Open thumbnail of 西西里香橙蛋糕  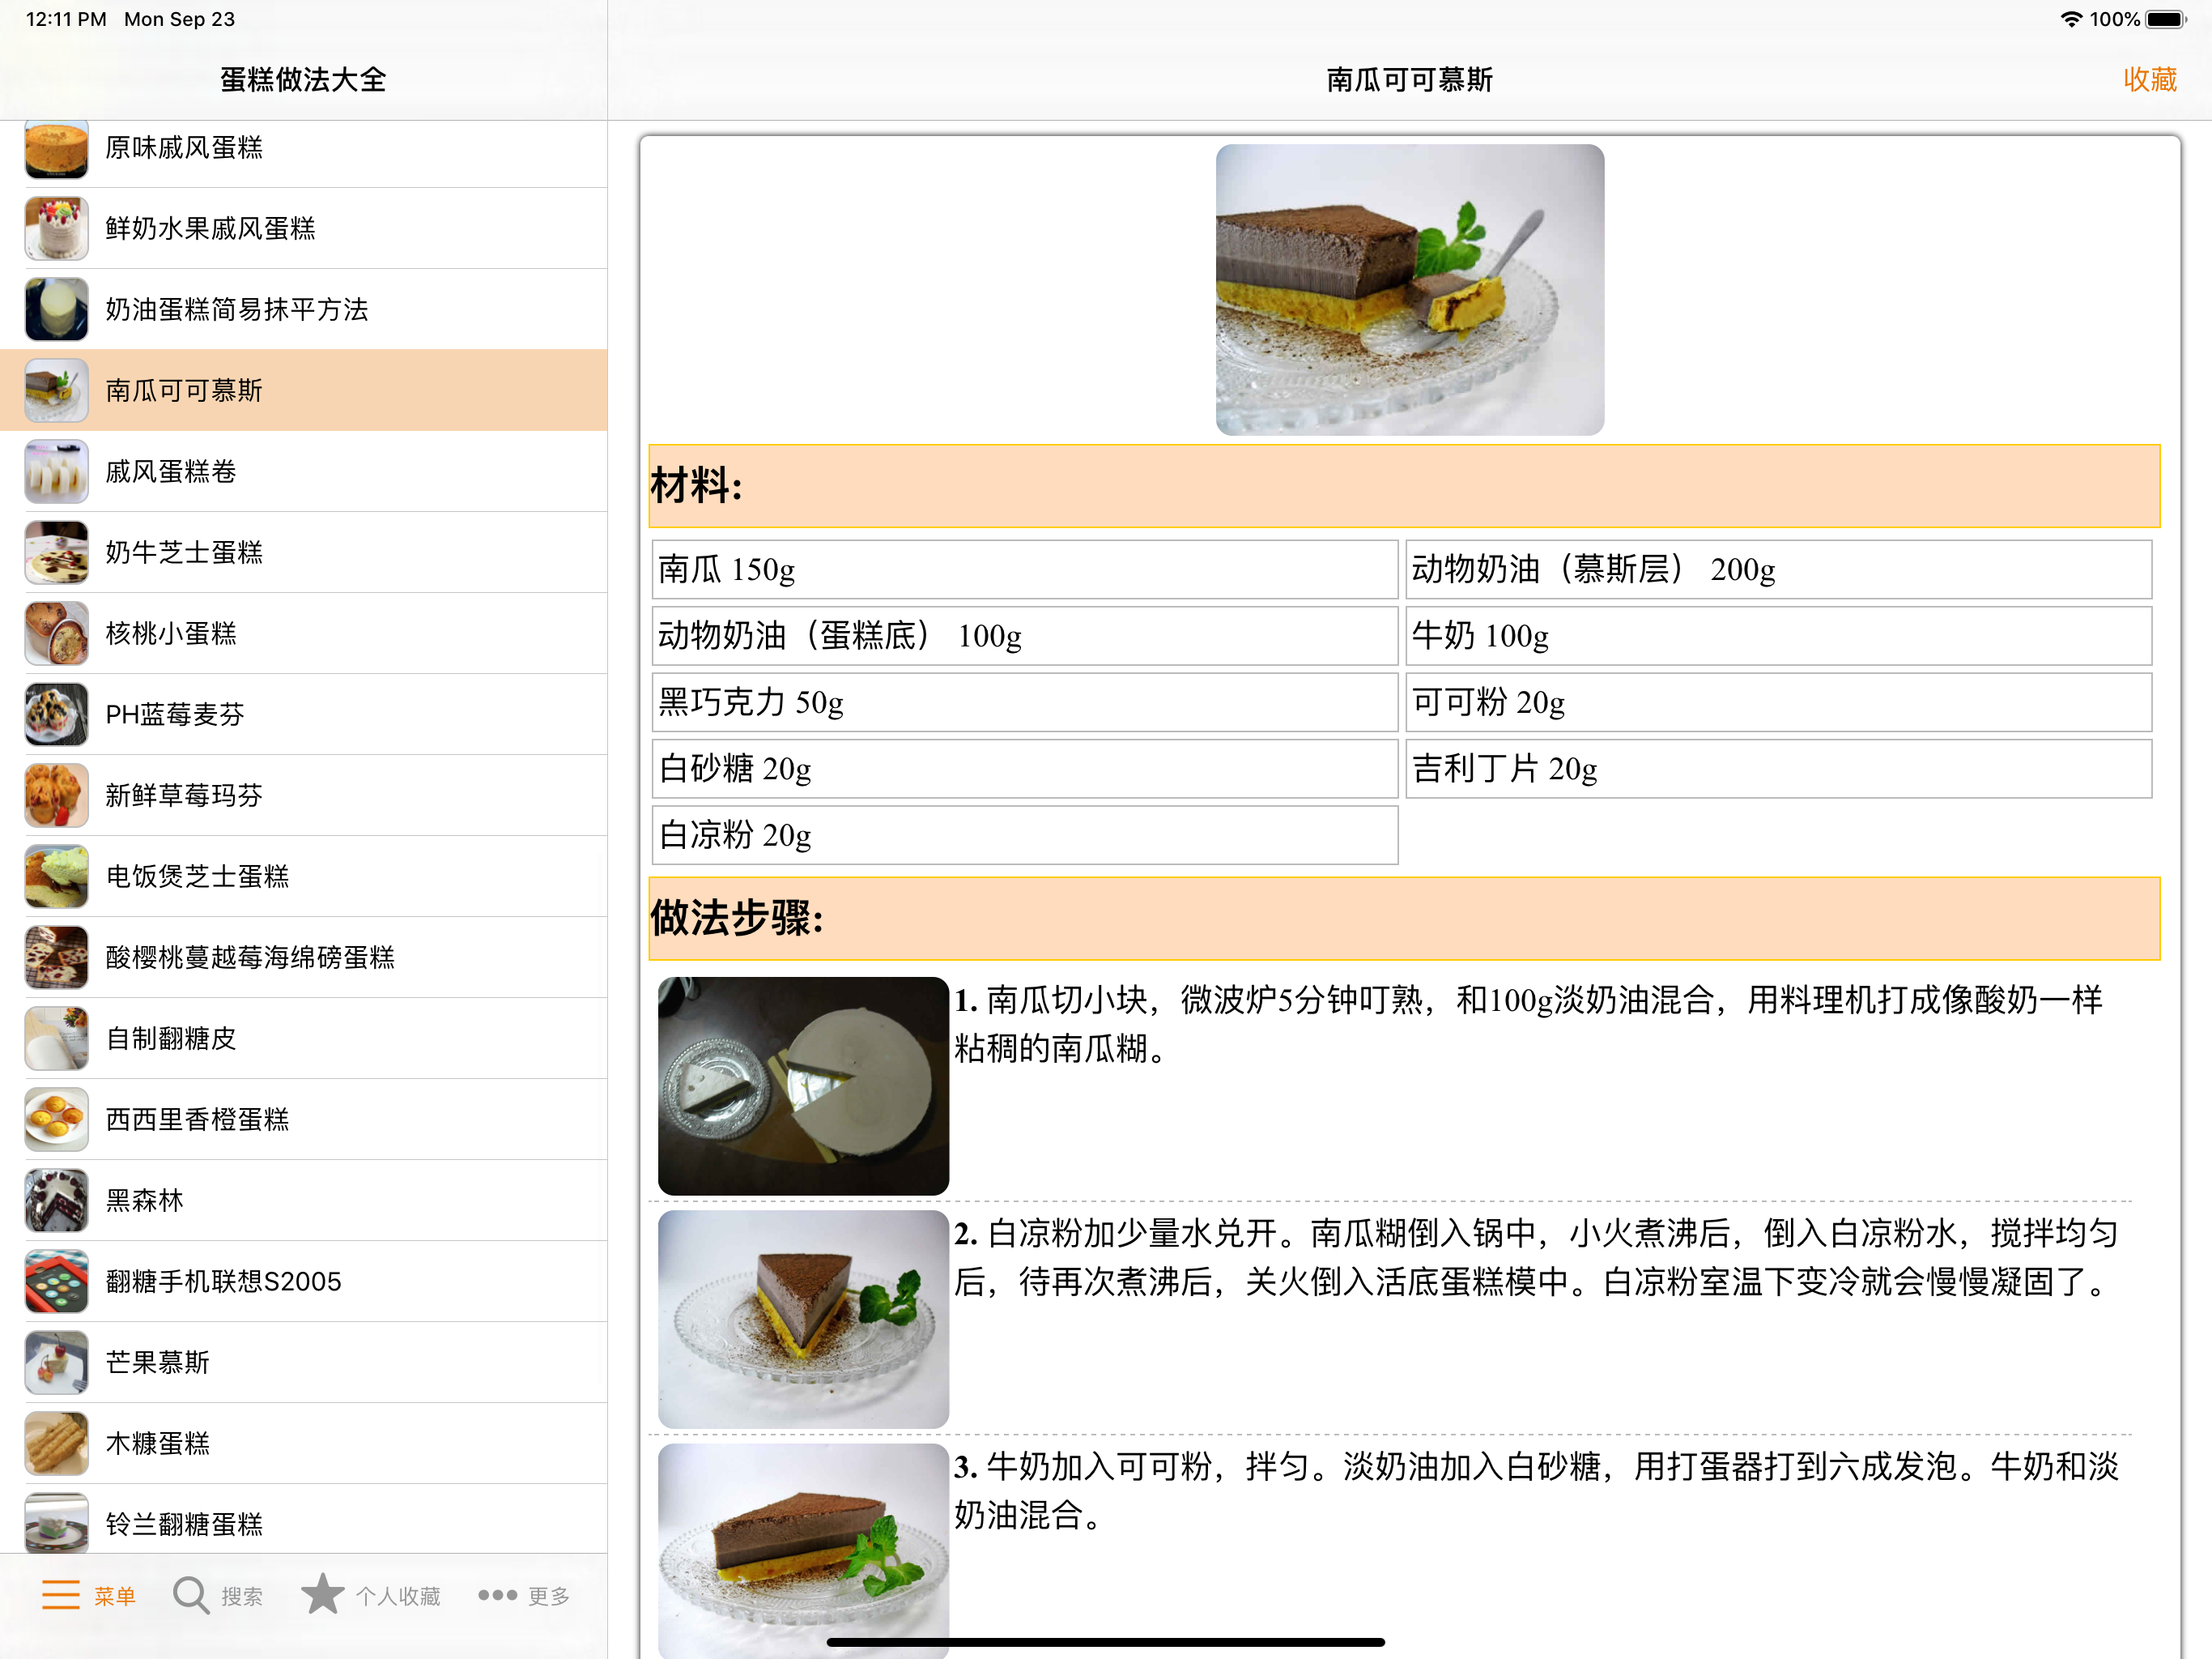tap(56, 1120)
